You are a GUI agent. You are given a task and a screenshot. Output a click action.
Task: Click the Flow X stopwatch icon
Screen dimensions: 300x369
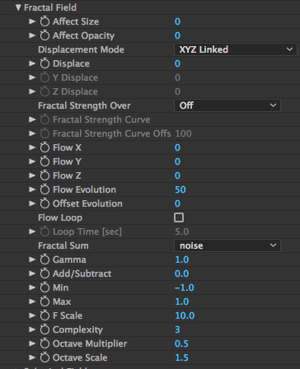pos(45,147)
